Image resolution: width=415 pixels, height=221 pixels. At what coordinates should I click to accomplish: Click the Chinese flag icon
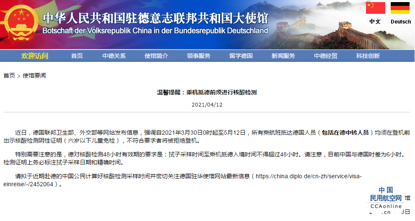pyautogui.click(x=375, y=8)
